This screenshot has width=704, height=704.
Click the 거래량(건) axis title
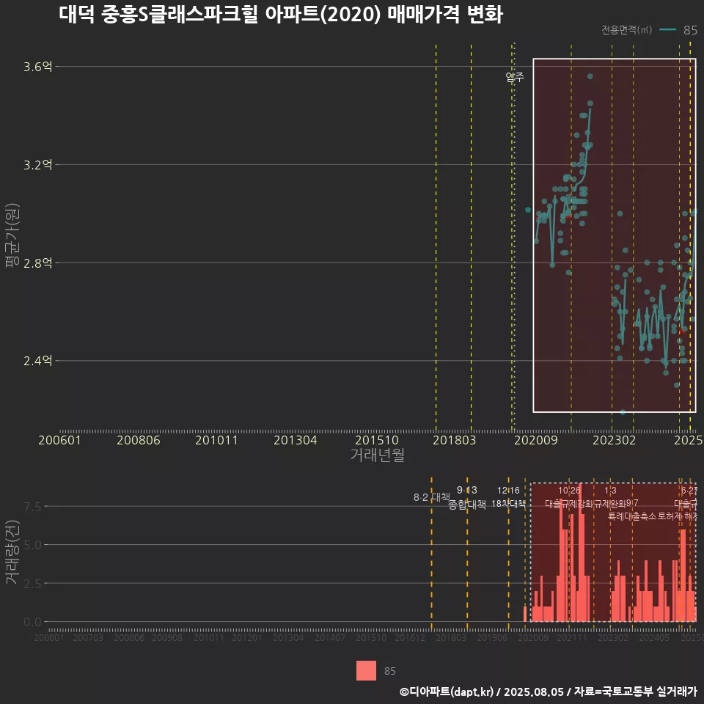(x=12, y=551)
